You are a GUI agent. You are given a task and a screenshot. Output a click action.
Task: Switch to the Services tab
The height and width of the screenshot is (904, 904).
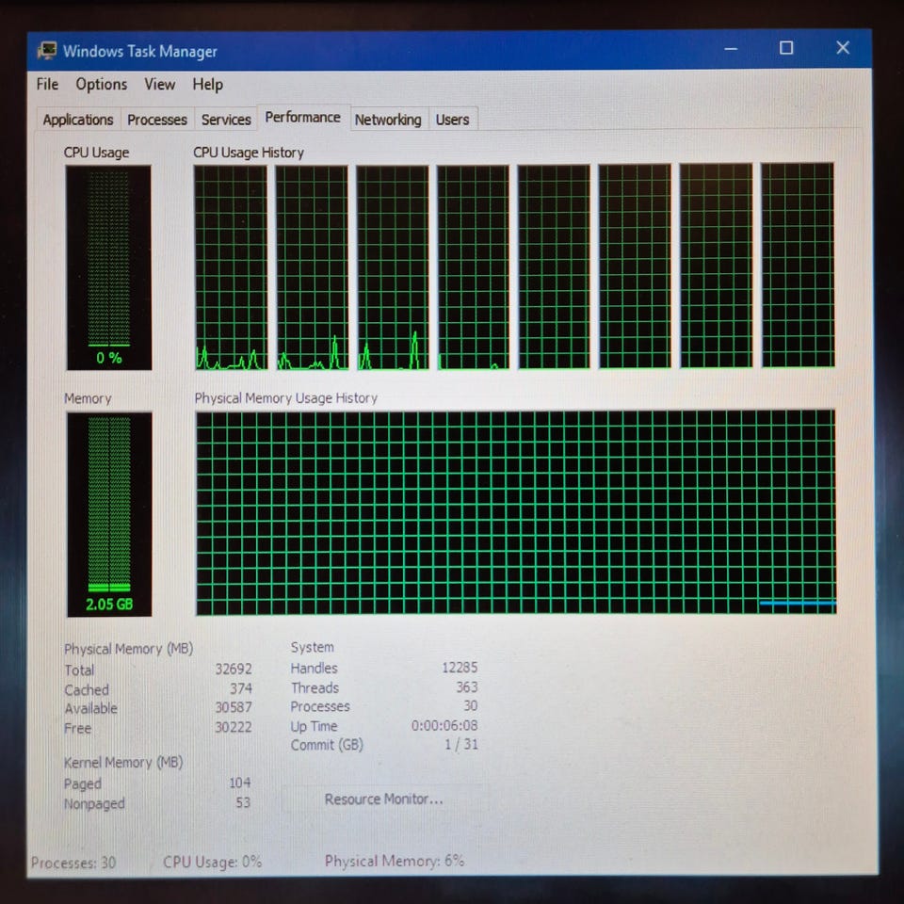[x=226, y=120]
